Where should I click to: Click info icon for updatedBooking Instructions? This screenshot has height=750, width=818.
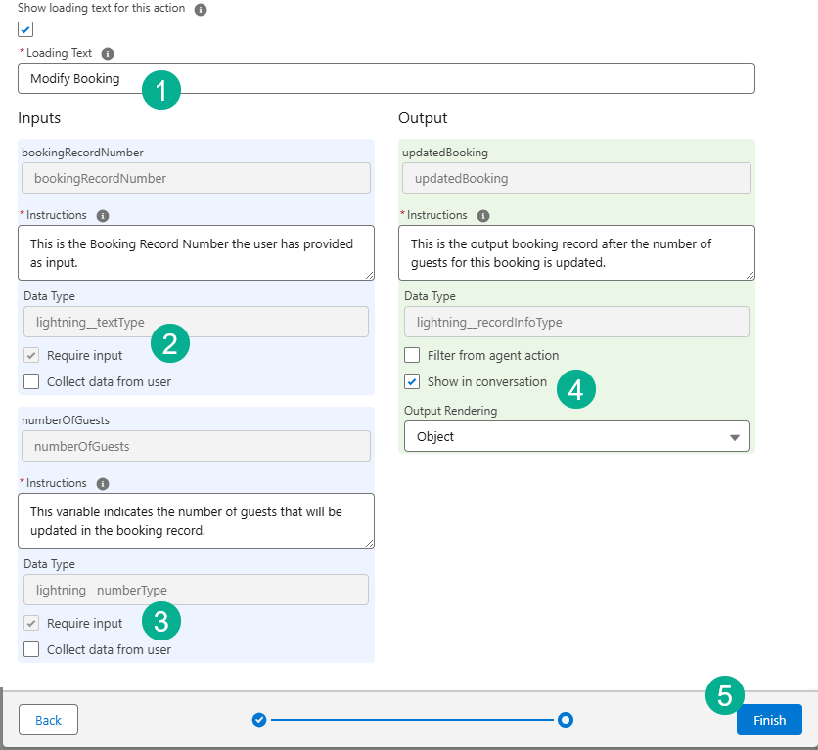[483, 216]
